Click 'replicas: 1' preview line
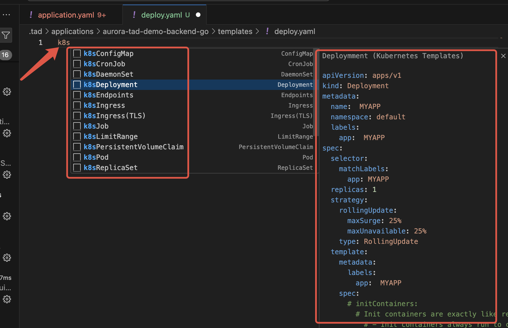The width and height of the screenshot is (508, 328). click(353, 190)
